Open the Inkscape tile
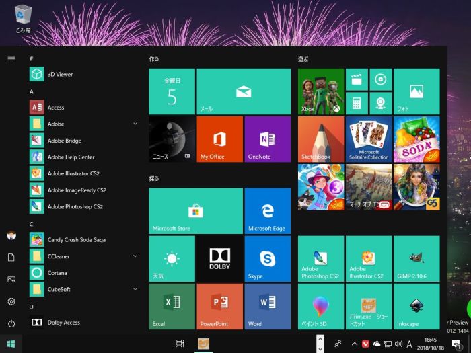The height and width of the screenshot is (353, 471). click(416, 306)
